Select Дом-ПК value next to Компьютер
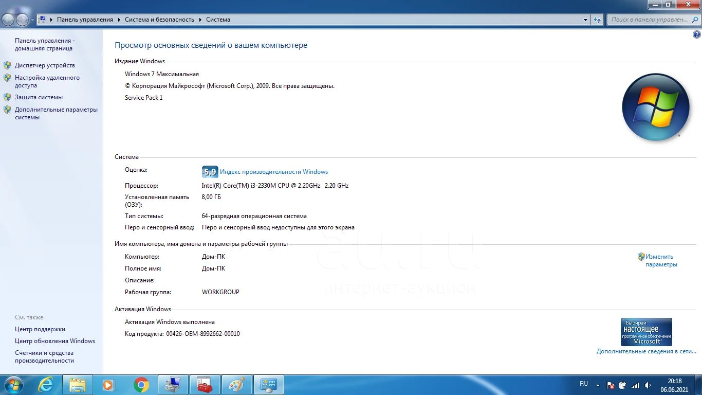The height and width of the screenshot is (395, 702). coord(213,257)
